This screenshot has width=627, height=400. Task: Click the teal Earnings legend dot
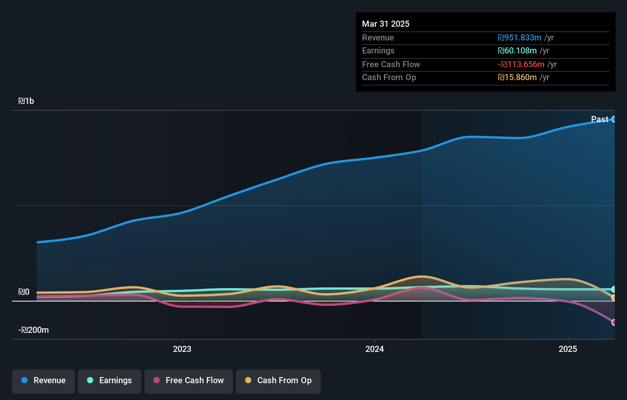click(x=90, y=380)
